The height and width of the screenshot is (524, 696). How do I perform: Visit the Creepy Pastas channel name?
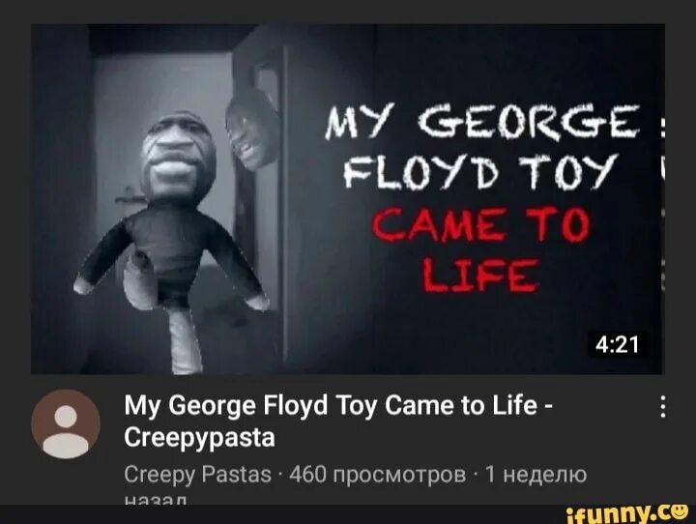coord(197,475)
